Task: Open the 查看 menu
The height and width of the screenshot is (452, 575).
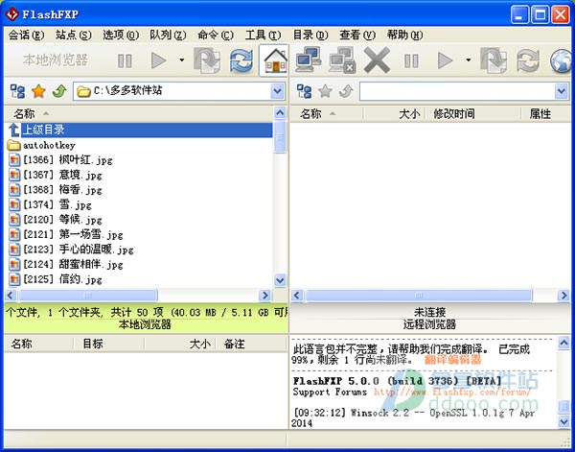Action: click(x=357, y=35)
